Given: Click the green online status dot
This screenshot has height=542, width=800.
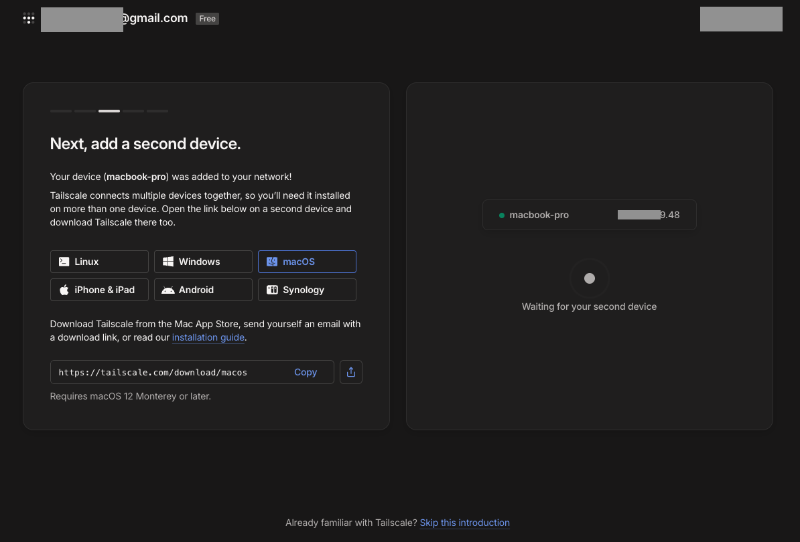Looking at the screenshot, I should (502, 215).
